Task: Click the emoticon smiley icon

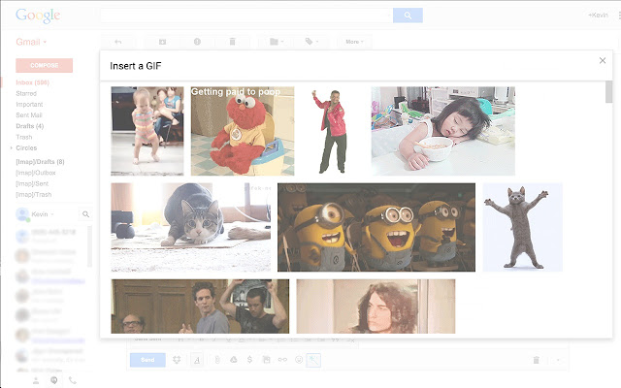Action: pyautogui.click(x=299, y=360)
